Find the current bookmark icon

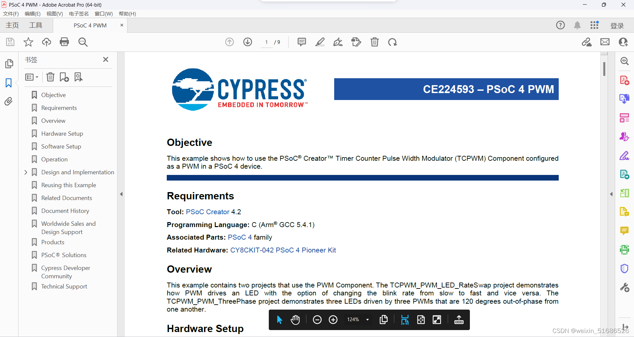(x=78, y=77)
